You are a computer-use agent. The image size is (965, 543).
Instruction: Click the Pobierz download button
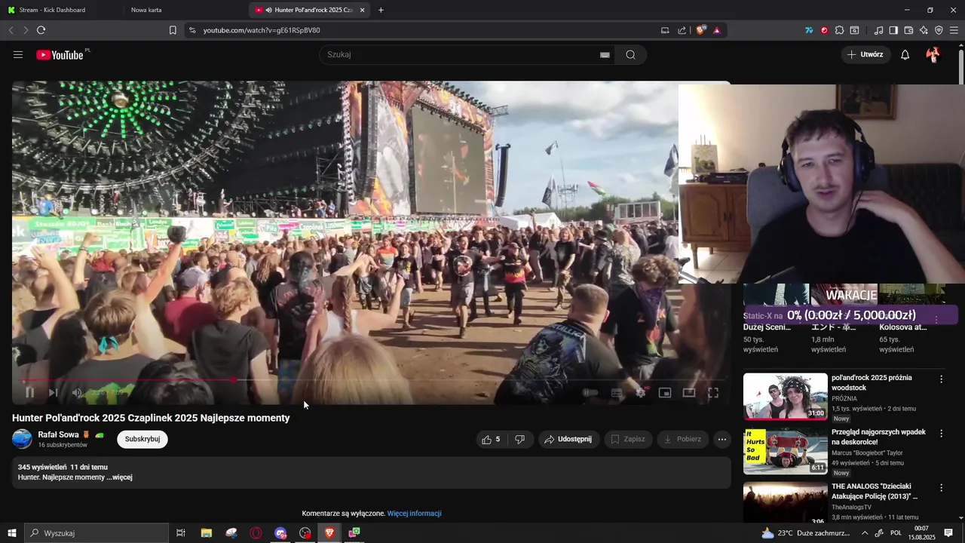click(x=682, y=439)
